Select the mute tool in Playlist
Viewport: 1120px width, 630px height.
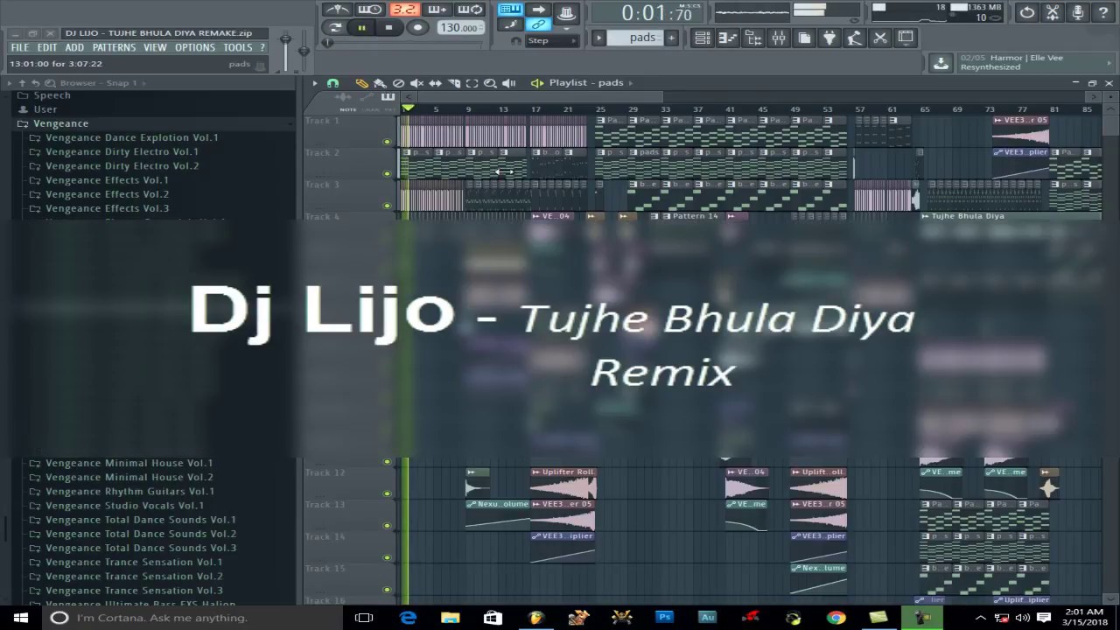tap(416, 83)
